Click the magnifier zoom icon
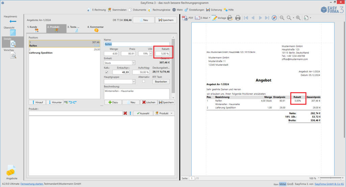 click(x=289, y=18)
